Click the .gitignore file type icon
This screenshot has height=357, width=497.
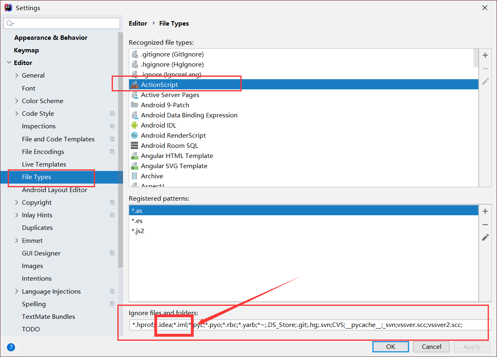134,54
